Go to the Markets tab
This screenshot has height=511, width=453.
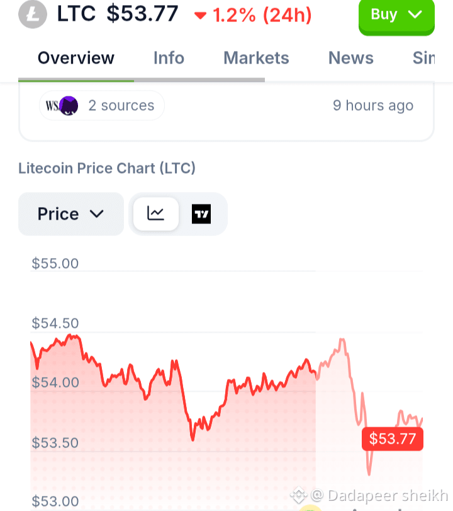coord(256,58)
